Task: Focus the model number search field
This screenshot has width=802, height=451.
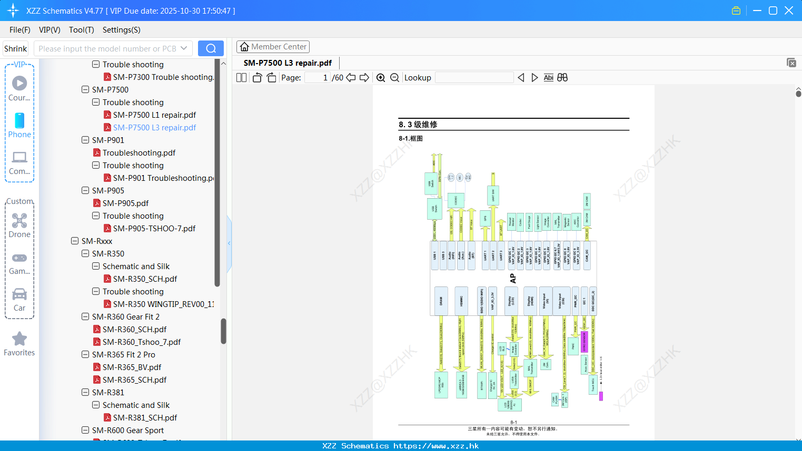Action: pos(107,48)
